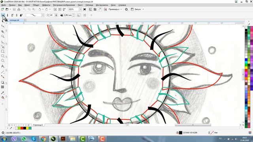Open the Объект menu
Screen dimensions: 253x142
pyautogui.click(x=36, y=5)
